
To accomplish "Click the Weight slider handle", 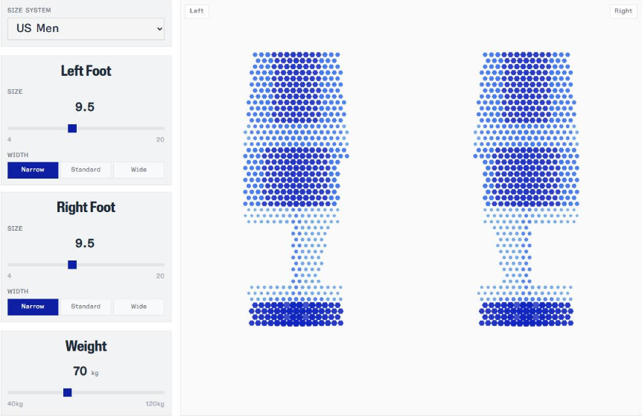I will 67,392.
